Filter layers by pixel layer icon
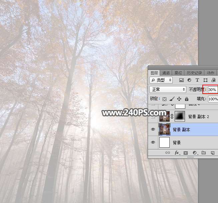This screenshot has height=203, width=218. point(181,80)
